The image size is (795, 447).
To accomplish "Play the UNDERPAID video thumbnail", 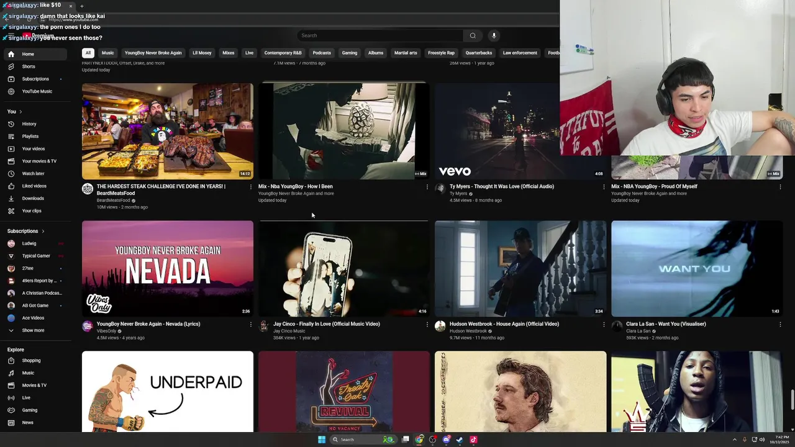I will [x=168, y=392].
